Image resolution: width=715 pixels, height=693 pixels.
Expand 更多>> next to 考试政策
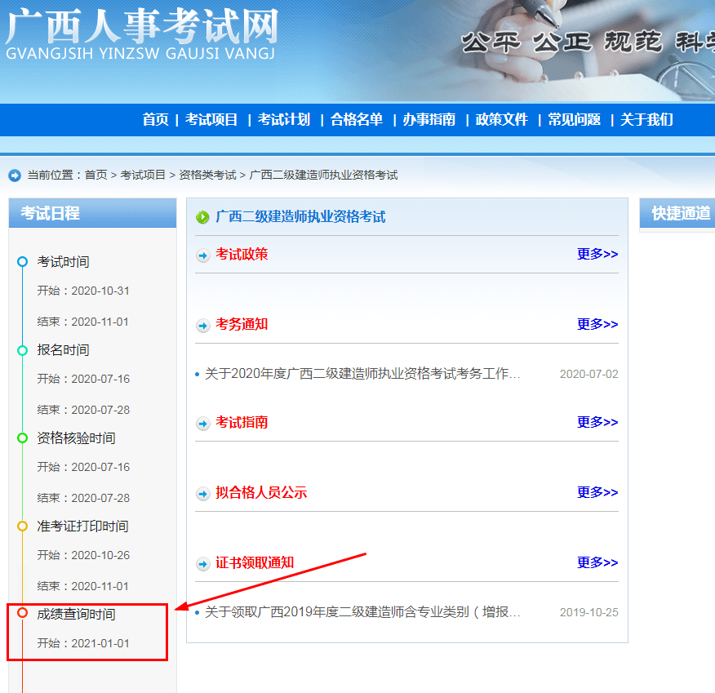(x=597, y=254)
